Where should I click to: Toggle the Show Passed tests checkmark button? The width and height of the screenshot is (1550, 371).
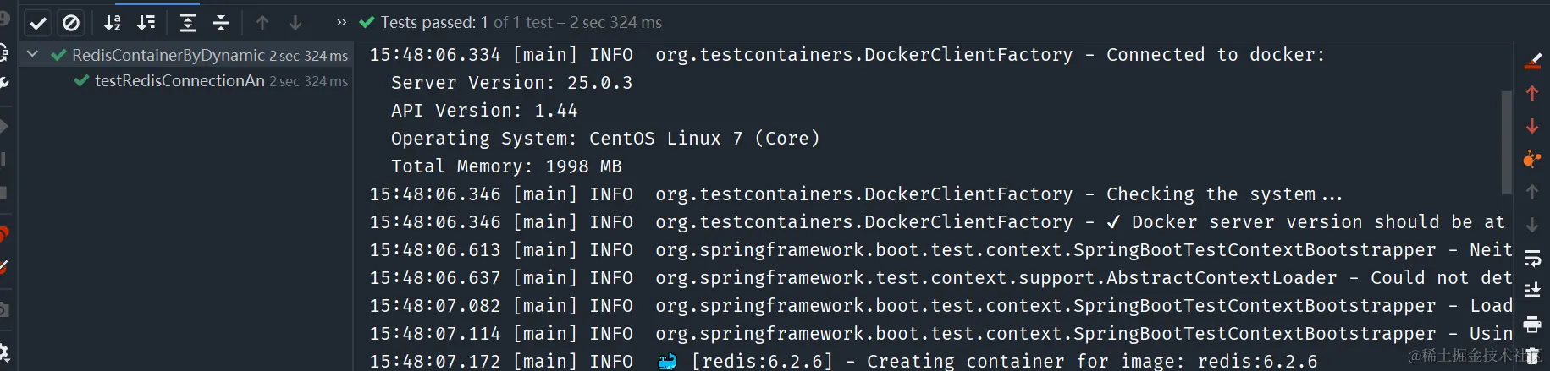coord(38,24)
